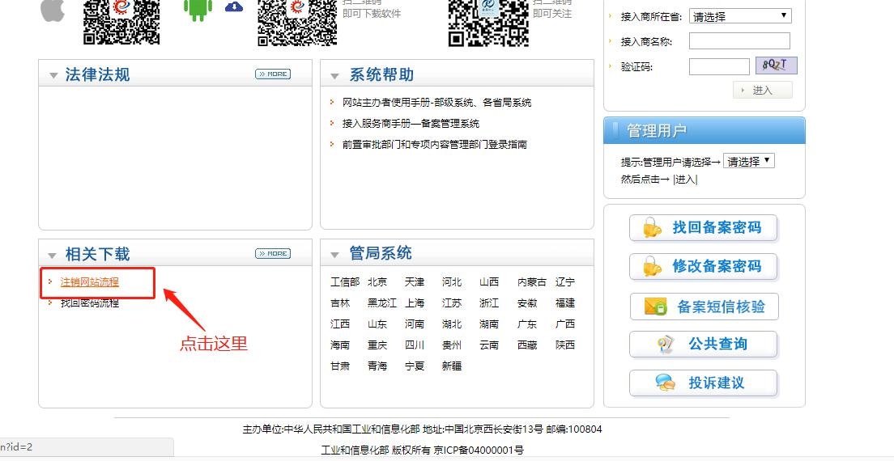Select 四川 province link
894x461 pixels.
(415, 345)
